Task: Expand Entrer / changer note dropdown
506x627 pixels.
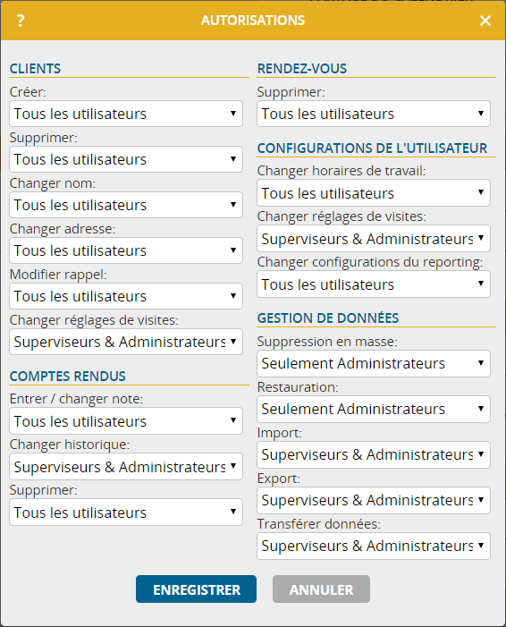Action: point(126,420)
